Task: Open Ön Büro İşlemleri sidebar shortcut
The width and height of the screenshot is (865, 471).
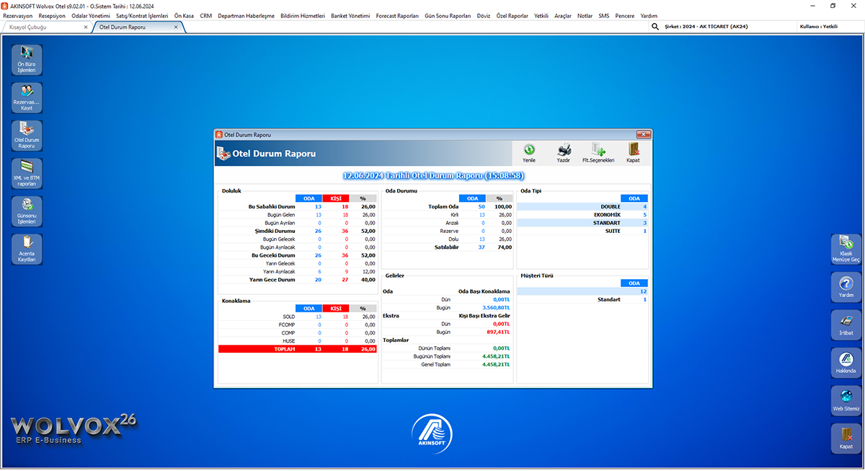Action: [27, 60]
